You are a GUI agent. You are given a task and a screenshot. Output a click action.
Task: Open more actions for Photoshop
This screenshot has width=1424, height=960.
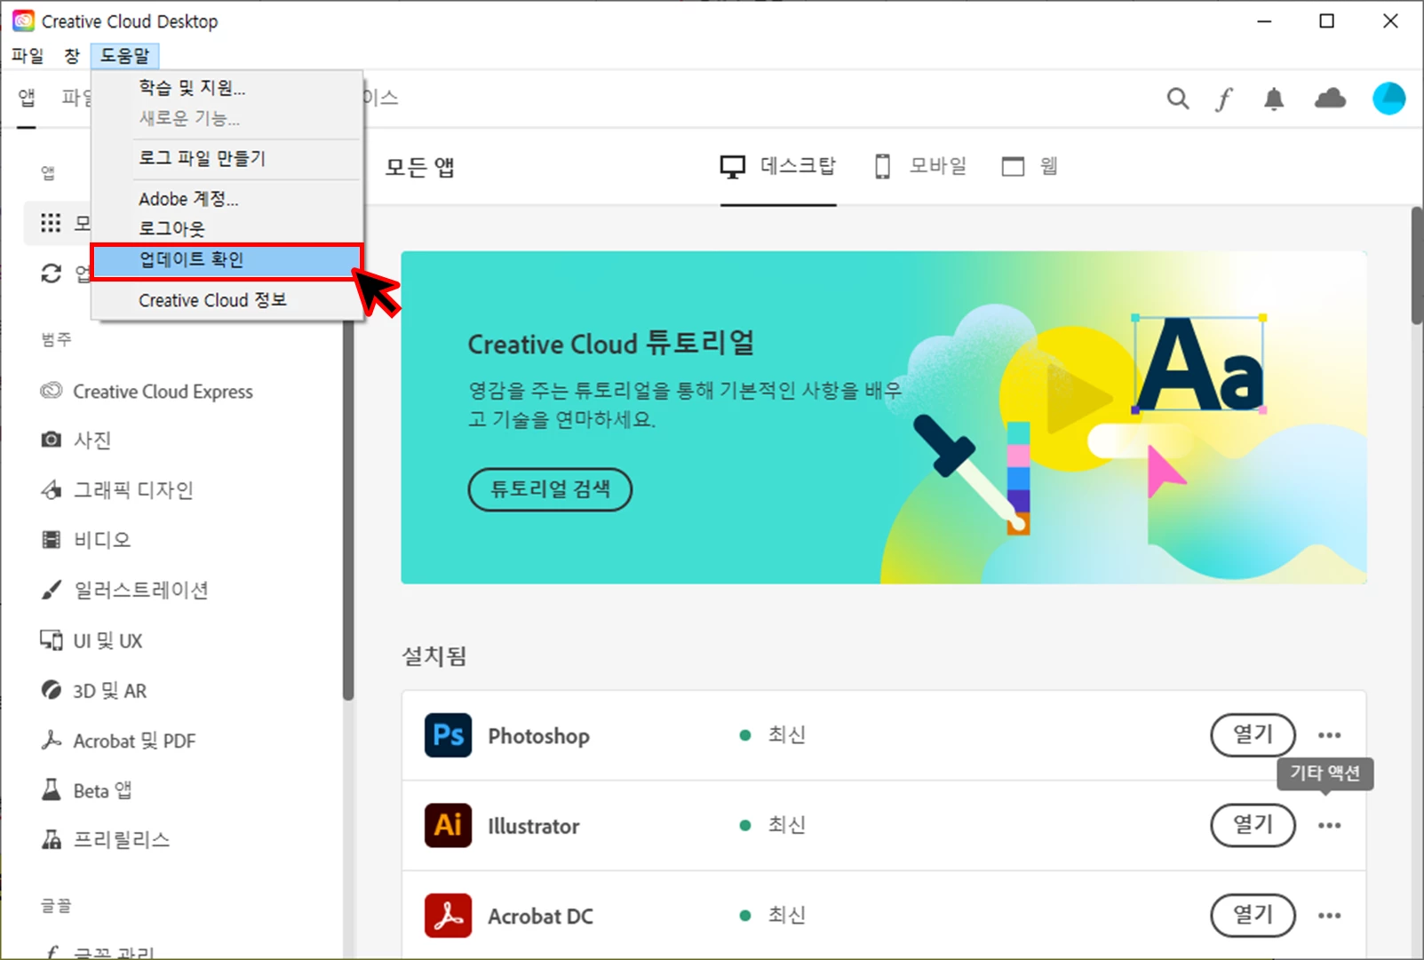[1330, 735]
